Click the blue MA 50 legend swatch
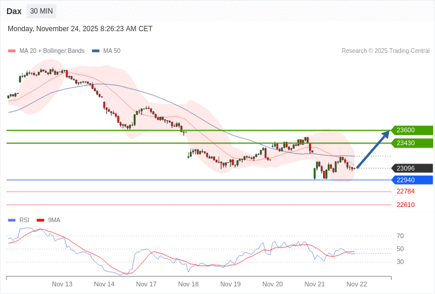The height and width of the screenshot is (294, 435). pyautogui.click(x=95, y=51)
